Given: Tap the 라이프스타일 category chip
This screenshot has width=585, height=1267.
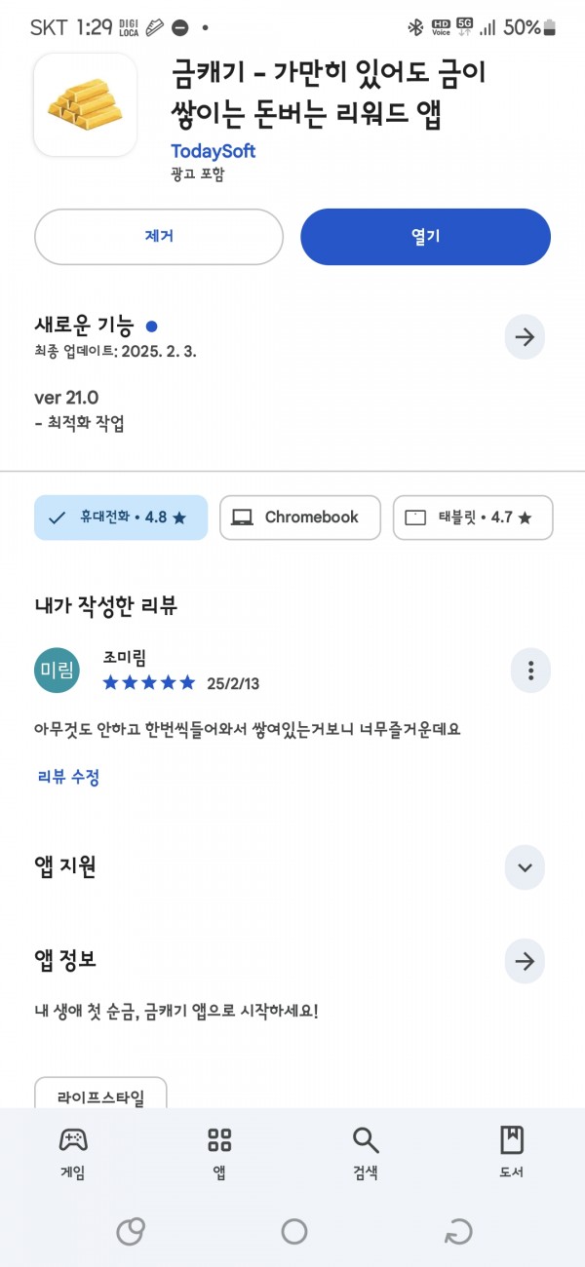Looking at the screenshot, I should [100, 1096].
